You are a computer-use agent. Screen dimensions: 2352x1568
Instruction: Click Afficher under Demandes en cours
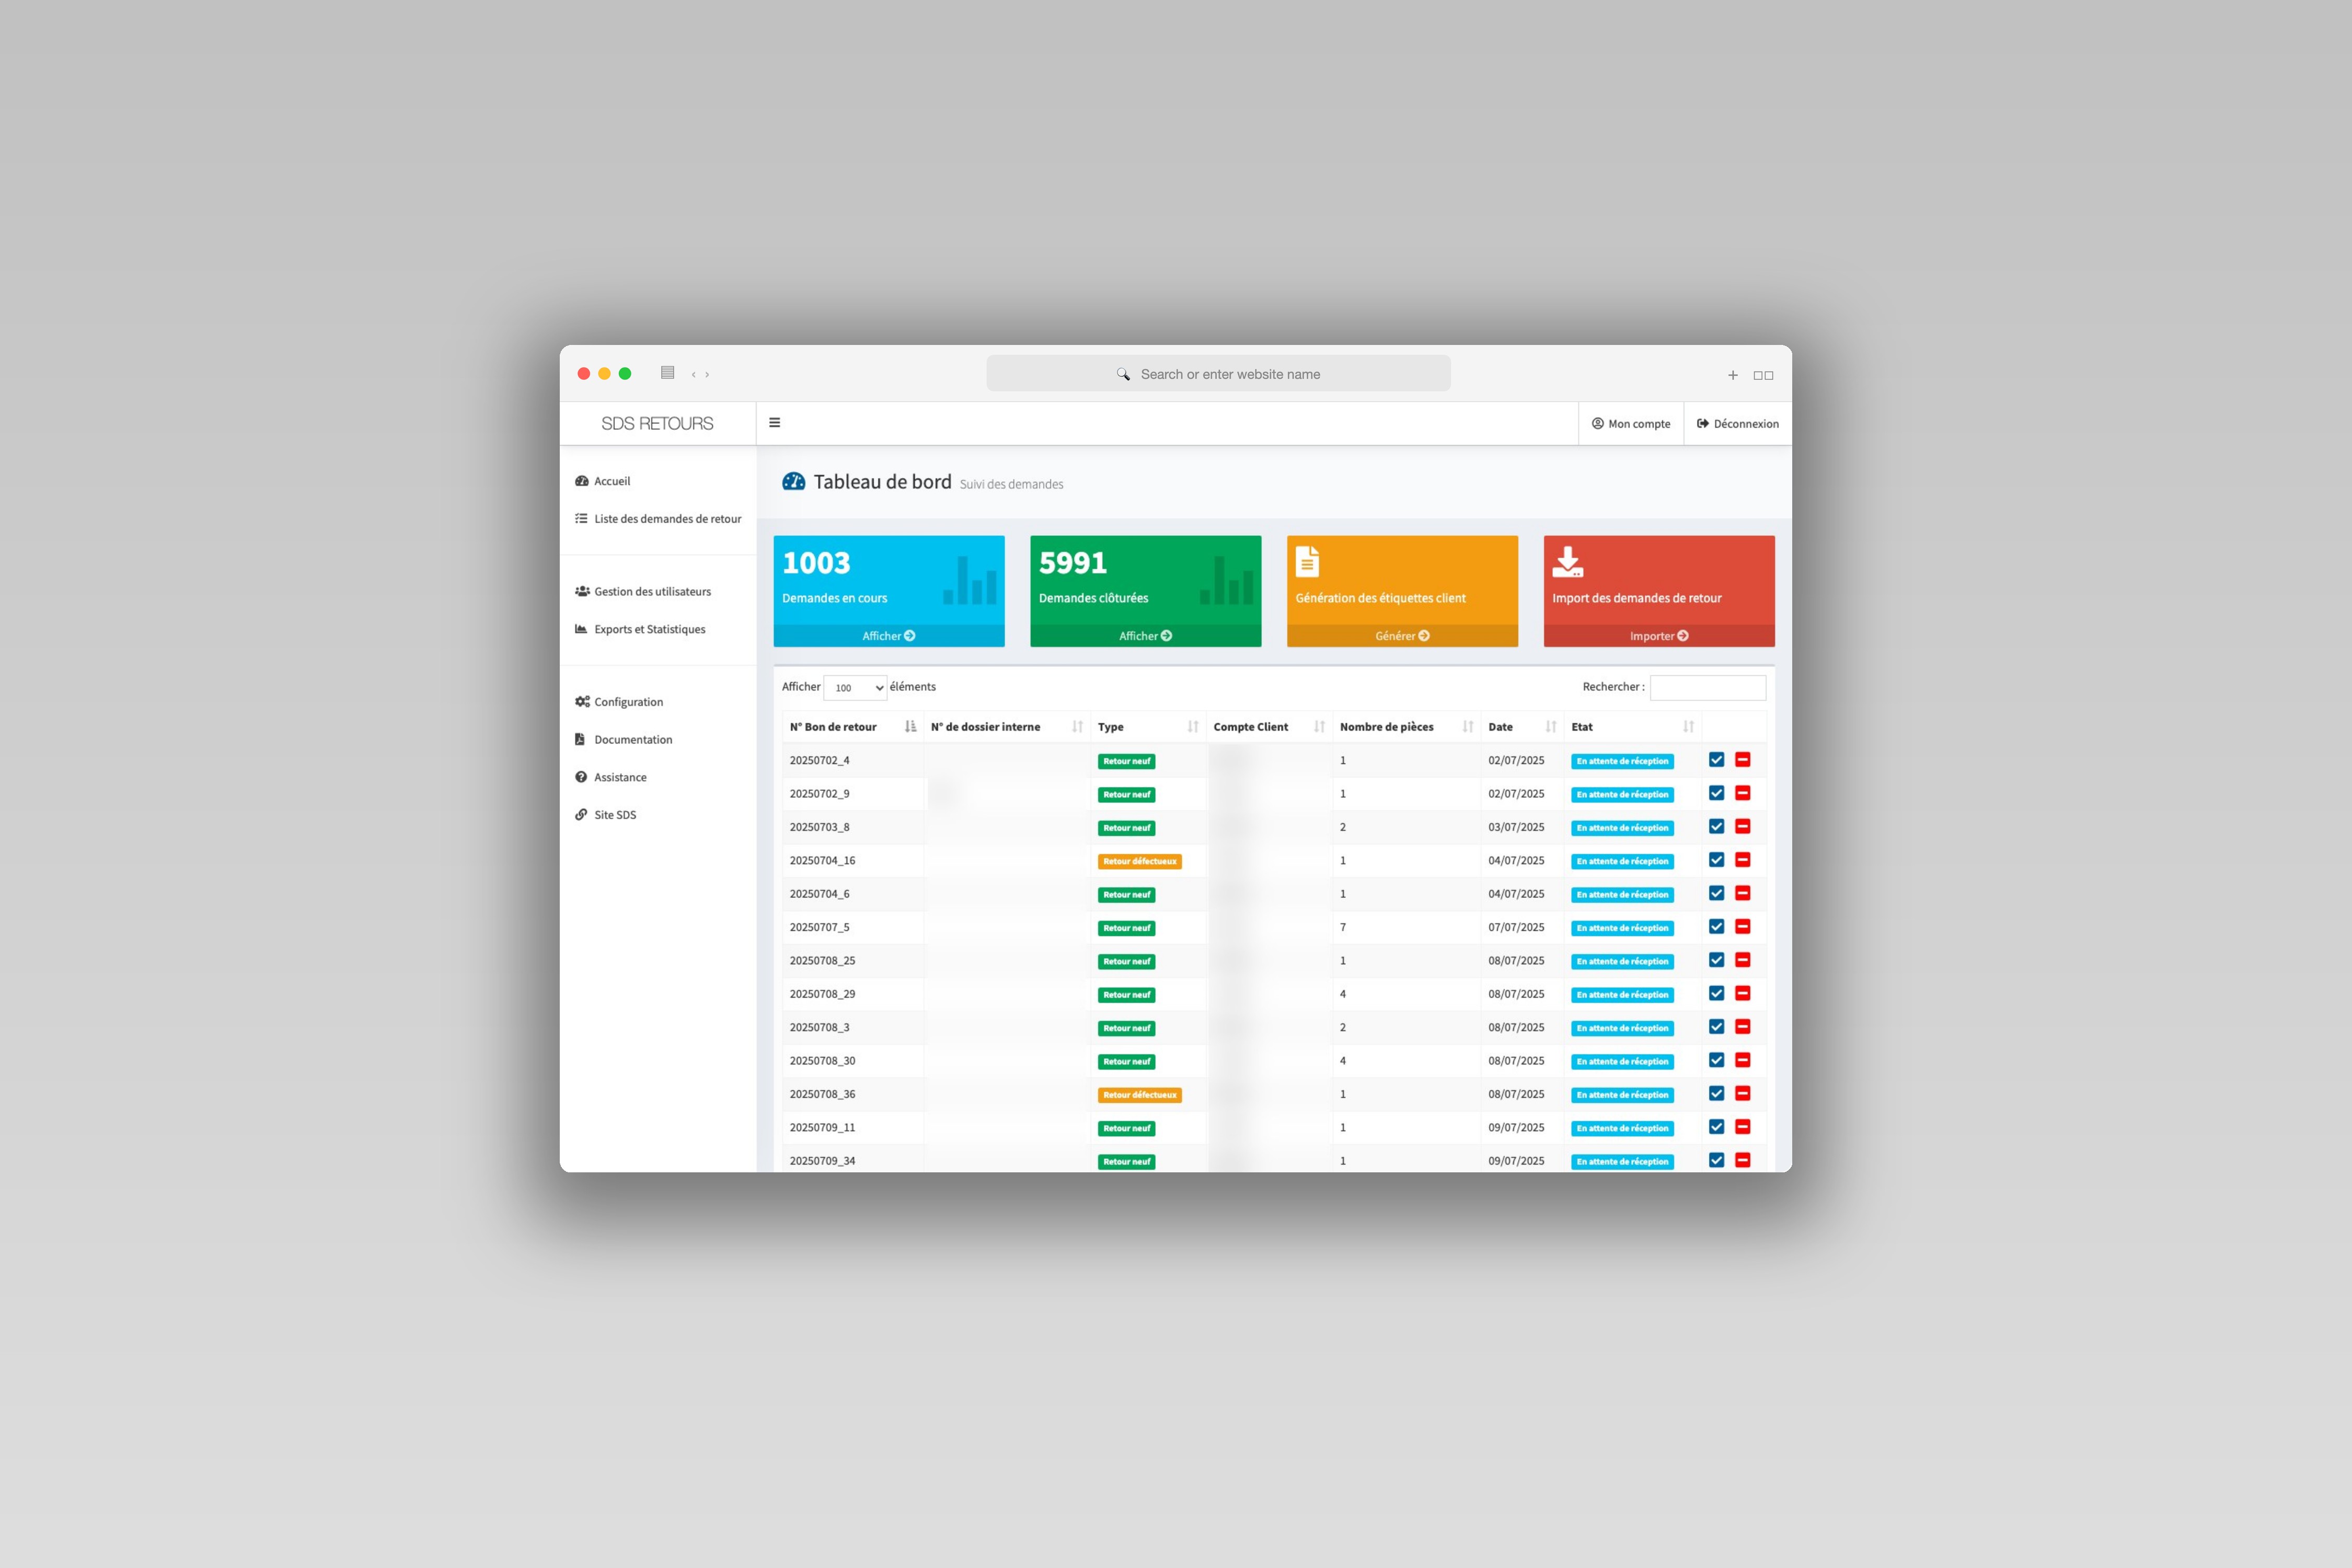[888, 636]
